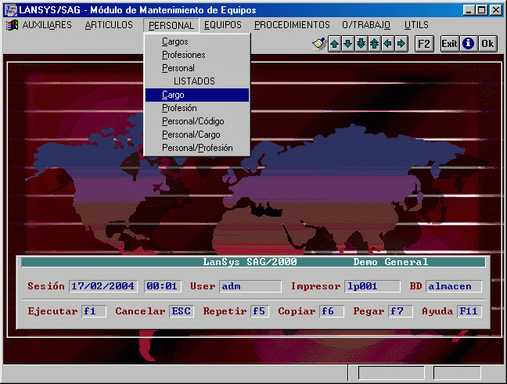The width and height of the screenshot is (507, 384).
Task: Select Profesiones menu entry
Action: click(x=197, y=55)
